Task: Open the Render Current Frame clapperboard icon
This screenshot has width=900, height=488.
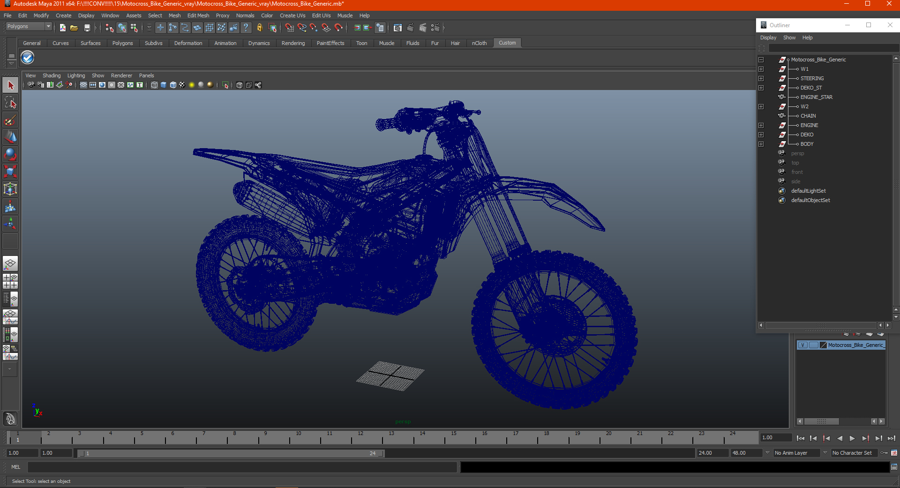Action: (x=411, y=28)
